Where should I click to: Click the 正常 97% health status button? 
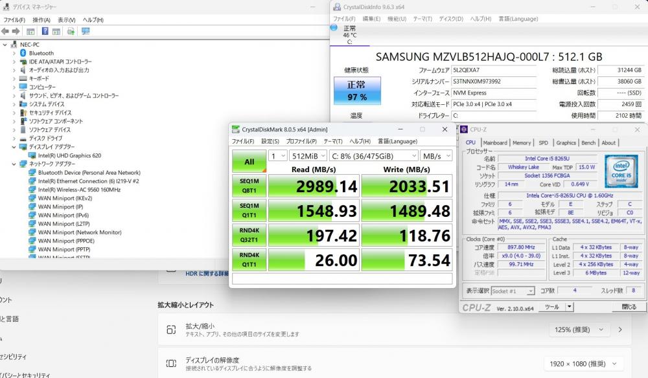(x=357, y=91)
